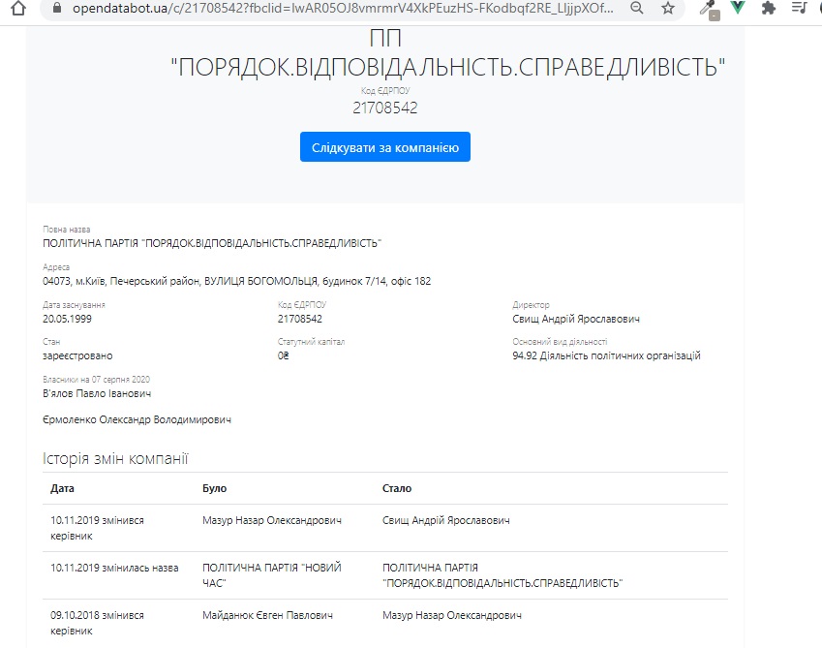Click the address on ВУЛИЦЯ БОГОМОЛЬЦЯ
The width and height of the screenshot is (822, 648).
pyautogui.click(x=236, y=281)
